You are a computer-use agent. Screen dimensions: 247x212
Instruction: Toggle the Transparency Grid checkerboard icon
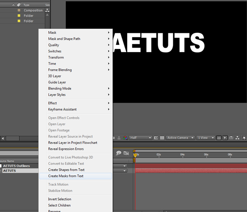(x=162, y=138)
